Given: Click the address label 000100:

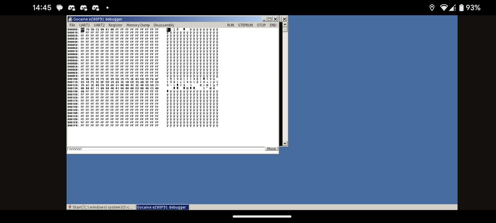Looking at the screenshot, I should (73, 79).
